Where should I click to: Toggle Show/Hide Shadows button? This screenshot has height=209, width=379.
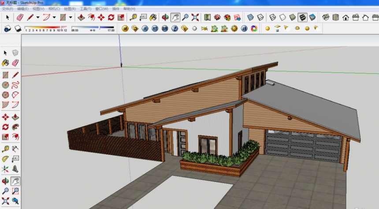18,29
